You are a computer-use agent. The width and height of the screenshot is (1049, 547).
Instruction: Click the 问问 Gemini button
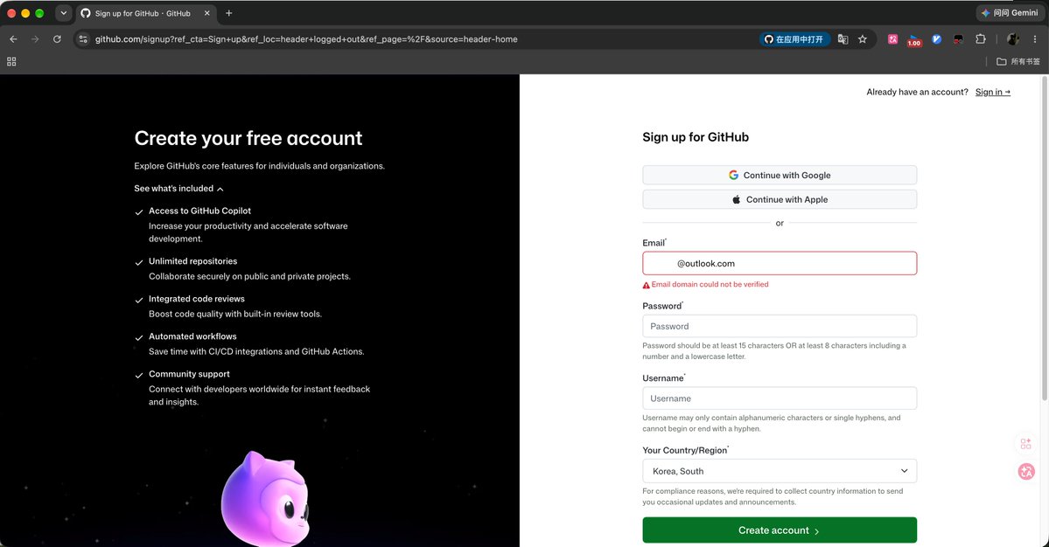1010,13
